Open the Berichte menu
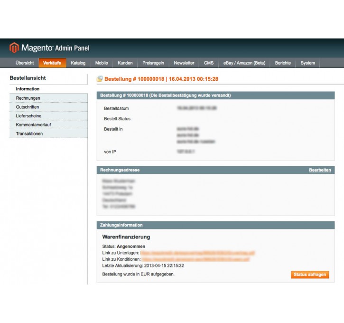This screenshot has height=323, width=344. [283, 63]
